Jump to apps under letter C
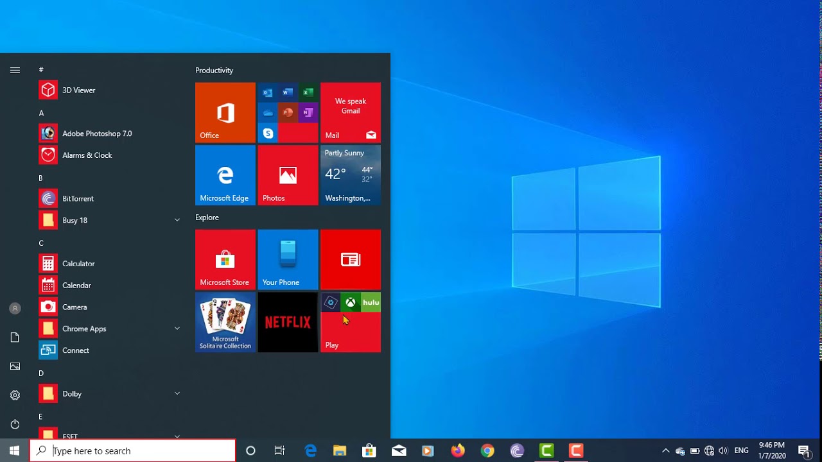The image size is (822, 462). 41,243
